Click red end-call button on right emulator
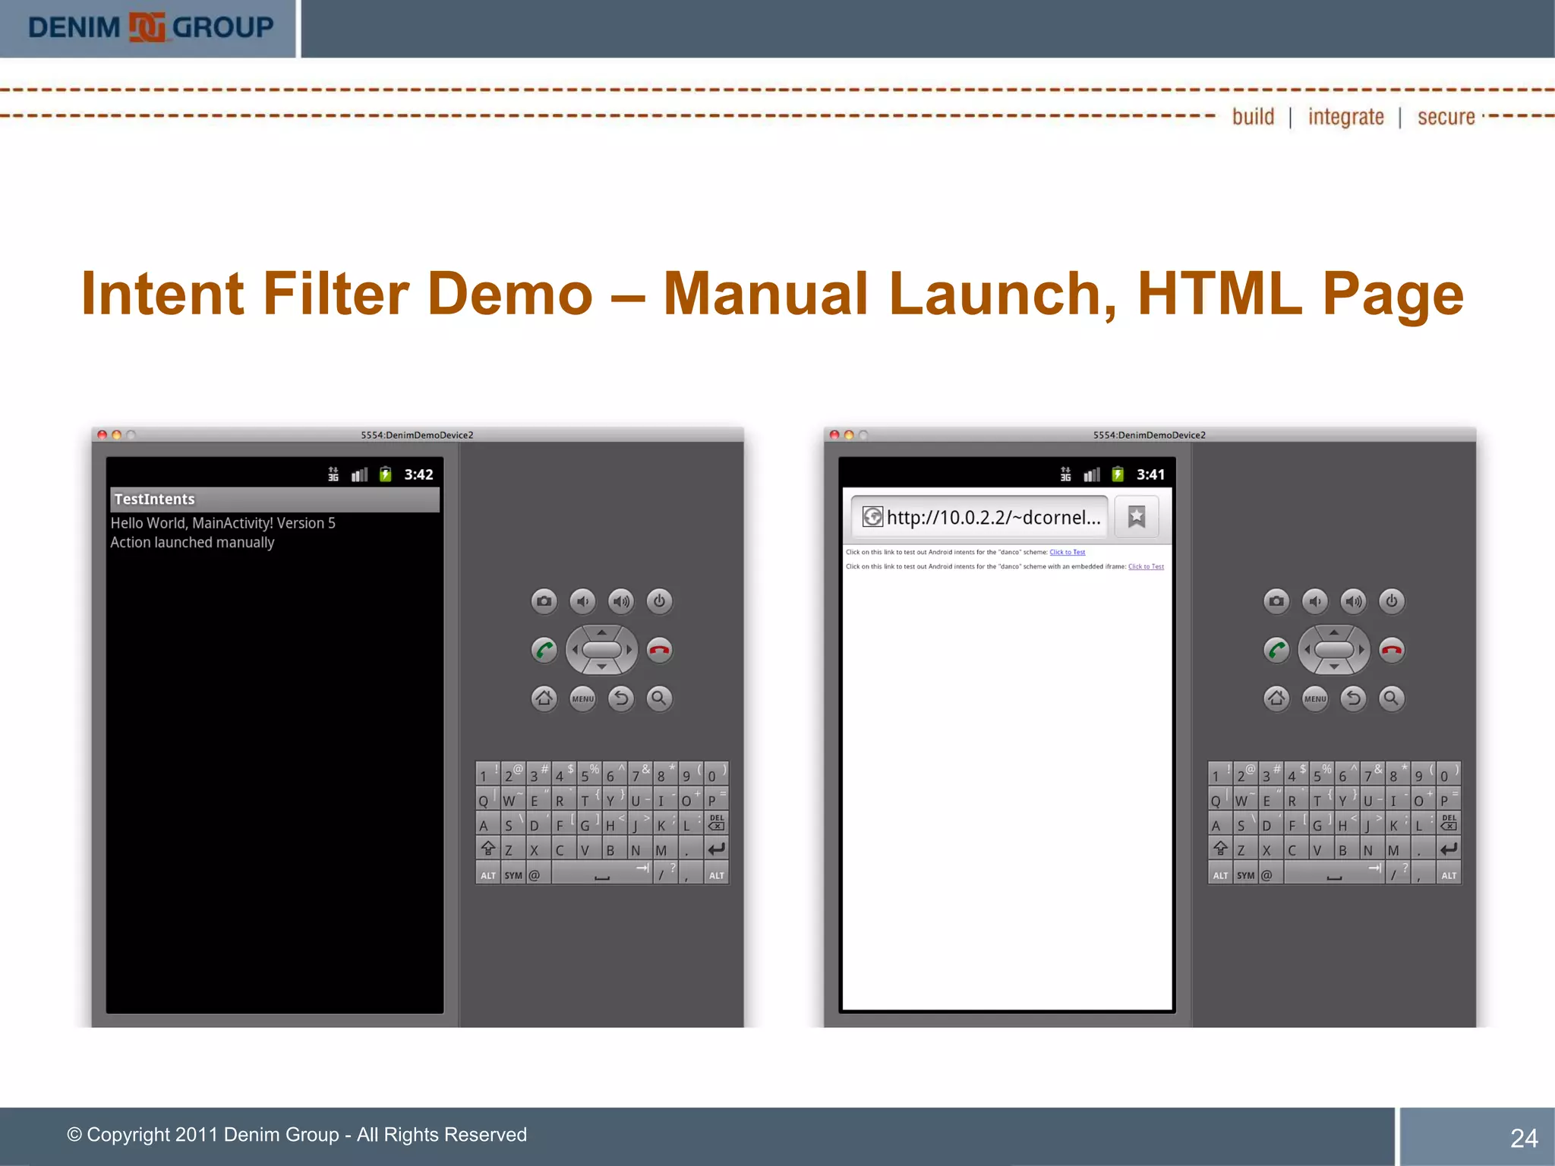Screen dimensions: 1555x1166 tap(1392, 650)
